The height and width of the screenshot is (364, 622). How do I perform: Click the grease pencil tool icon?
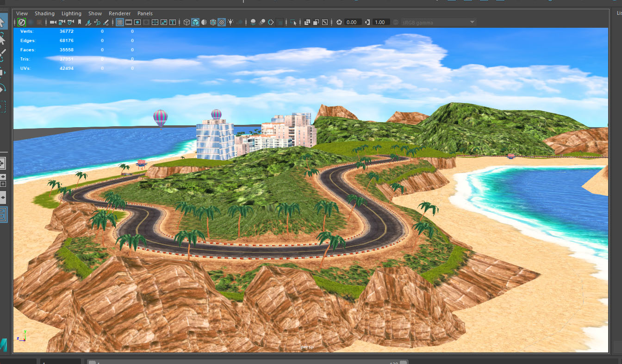(106, 22)
